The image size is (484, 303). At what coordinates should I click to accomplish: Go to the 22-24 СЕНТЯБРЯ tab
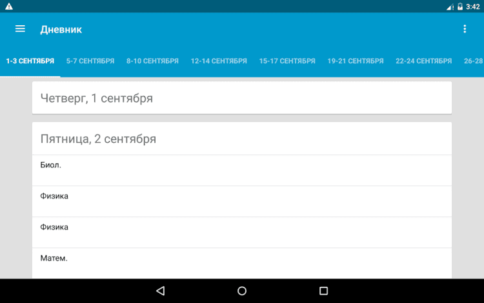424,61
